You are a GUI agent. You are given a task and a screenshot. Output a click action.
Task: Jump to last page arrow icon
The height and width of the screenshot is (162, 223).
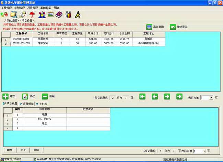click(x=179, y=97)
